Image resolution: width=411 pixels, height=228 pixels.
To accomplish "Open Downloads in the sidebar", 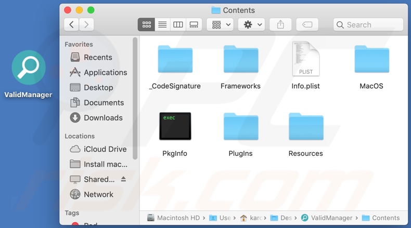I will 96,118.
